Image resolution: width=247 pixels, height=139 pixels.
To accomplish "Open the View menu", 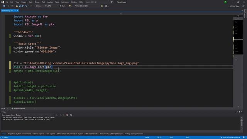I will 17,2.
